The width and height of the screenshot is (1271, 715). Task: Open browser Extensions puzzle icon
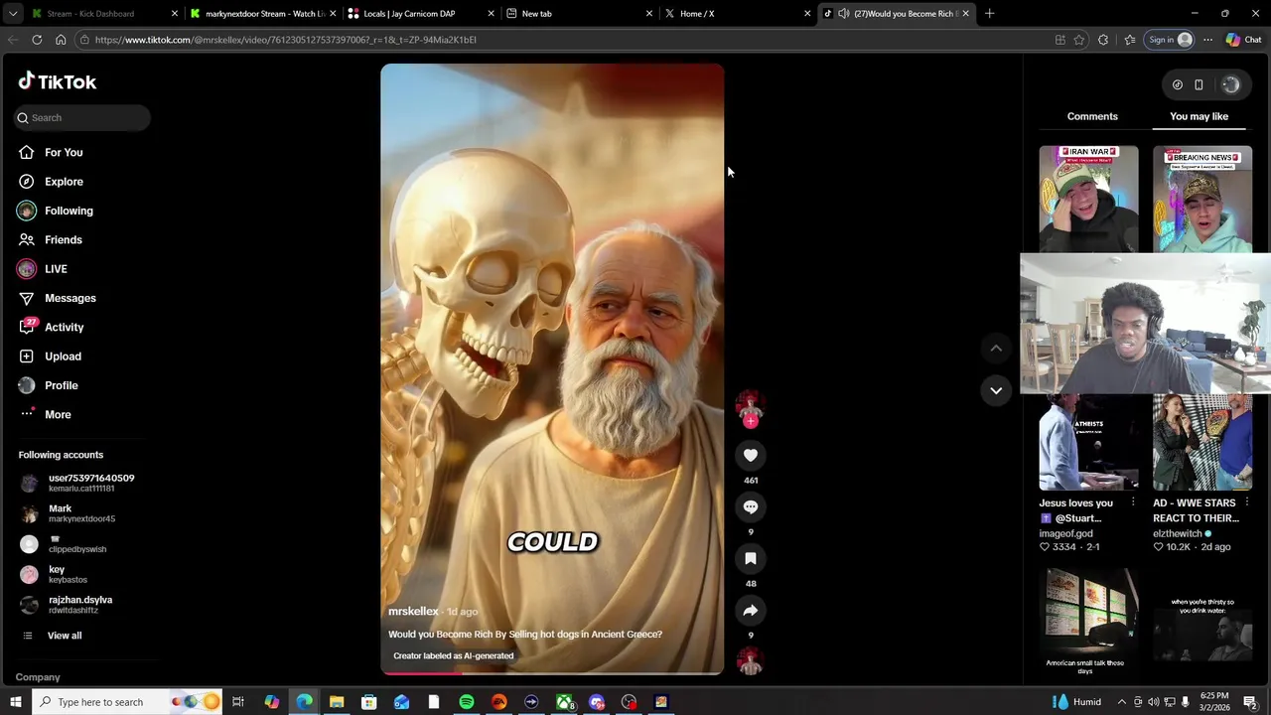coord(1103,40)
